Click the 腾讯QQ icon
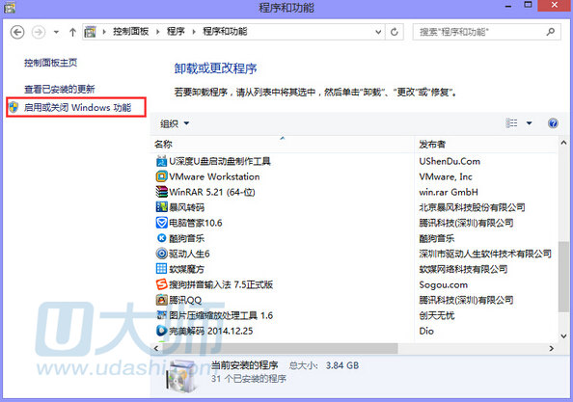The width and height of the screenshot is (573, 402). click(161, 300)
